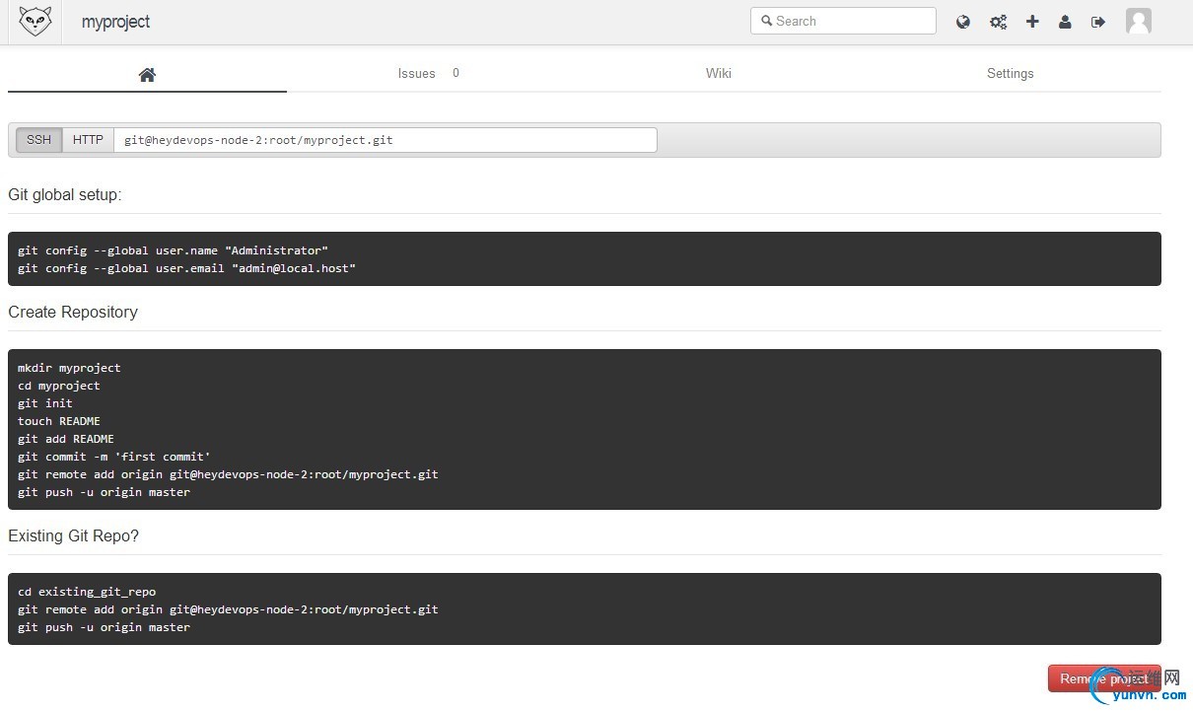Switch to the Wiki tab
The image size is (1193, 712).
tap(719, 73)
